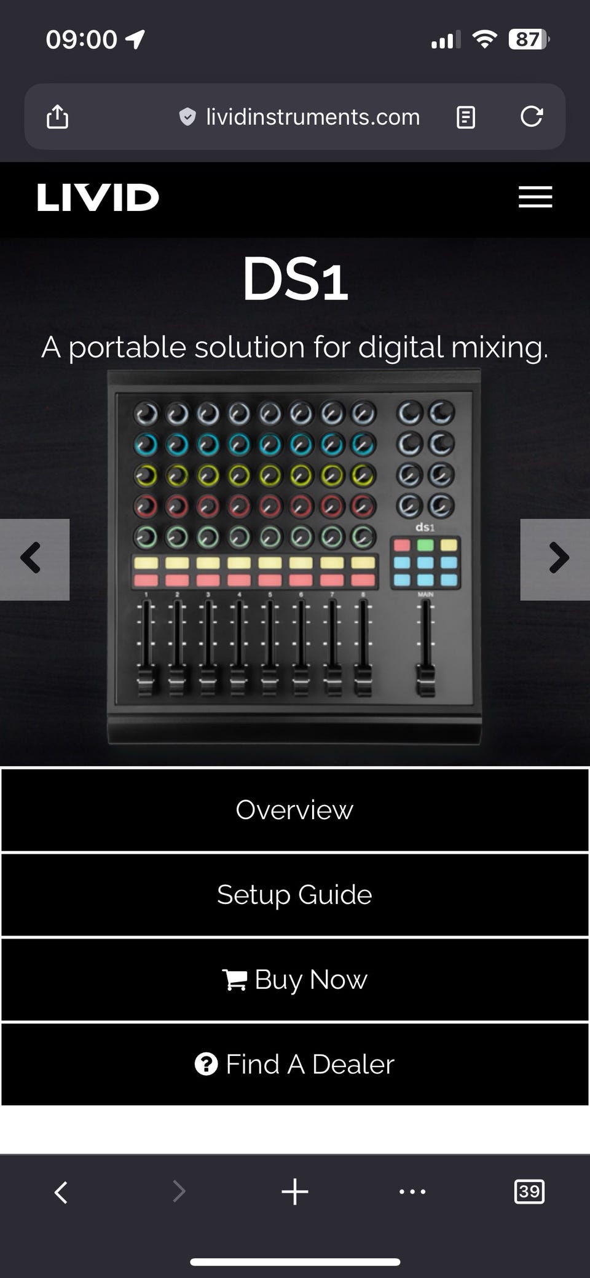This screenshot has height=1278, width=590.
Task: Open a new tab with plus icon
Action: (x=295, y=1192)
